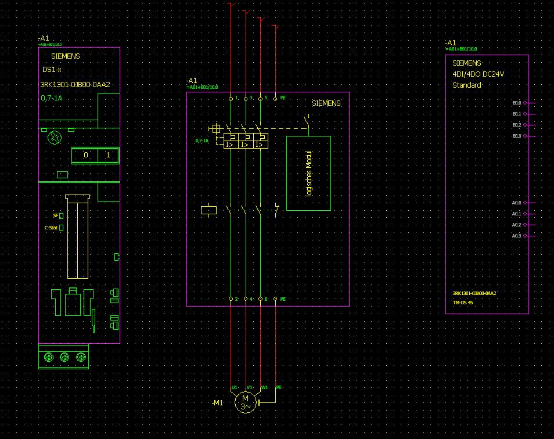The width and height of the screenshot is (554, 439).
Task: Select top terminal 3 of motor starter
Action: [246, 99]
